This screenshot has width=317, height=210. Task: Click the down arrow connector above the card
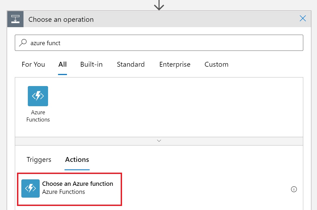(159, 5)
